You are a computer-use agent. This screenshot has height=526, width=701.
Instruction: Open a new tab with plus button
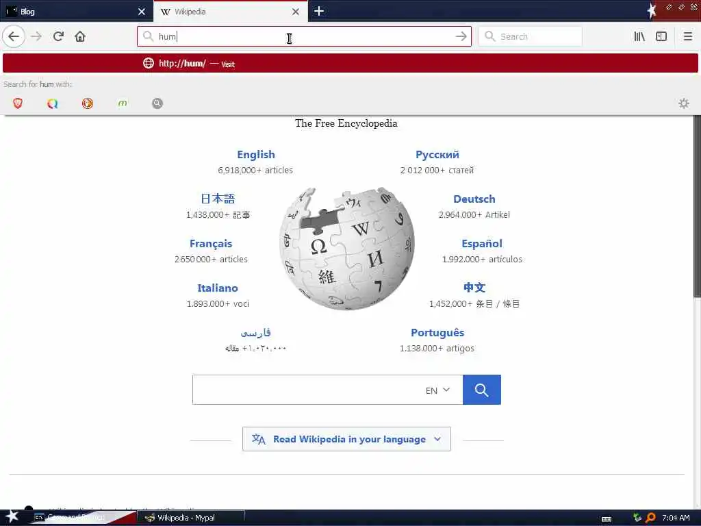click(319, 11)
